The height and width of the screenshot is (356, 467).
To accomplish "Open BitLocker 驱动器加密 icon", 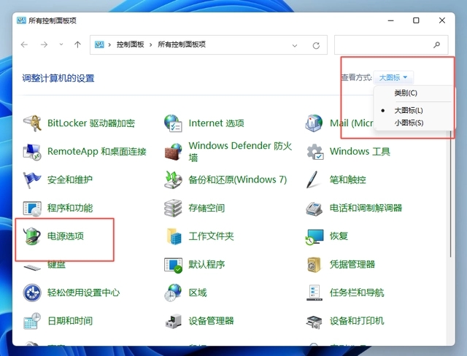I will pos(32,123).
